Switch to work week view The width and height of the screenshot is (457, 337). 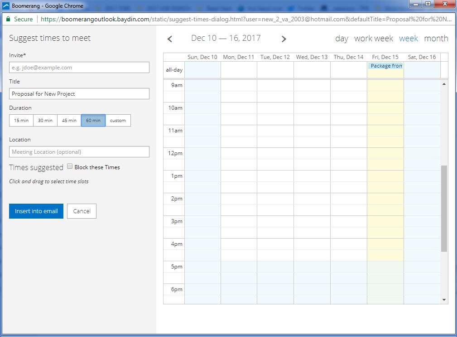[373, 39]
